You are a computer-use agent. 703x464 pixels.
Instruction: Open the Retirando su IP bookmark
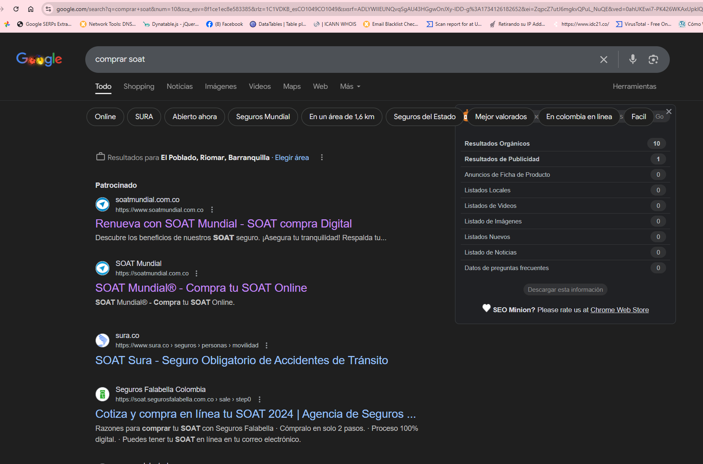point(518,24)
